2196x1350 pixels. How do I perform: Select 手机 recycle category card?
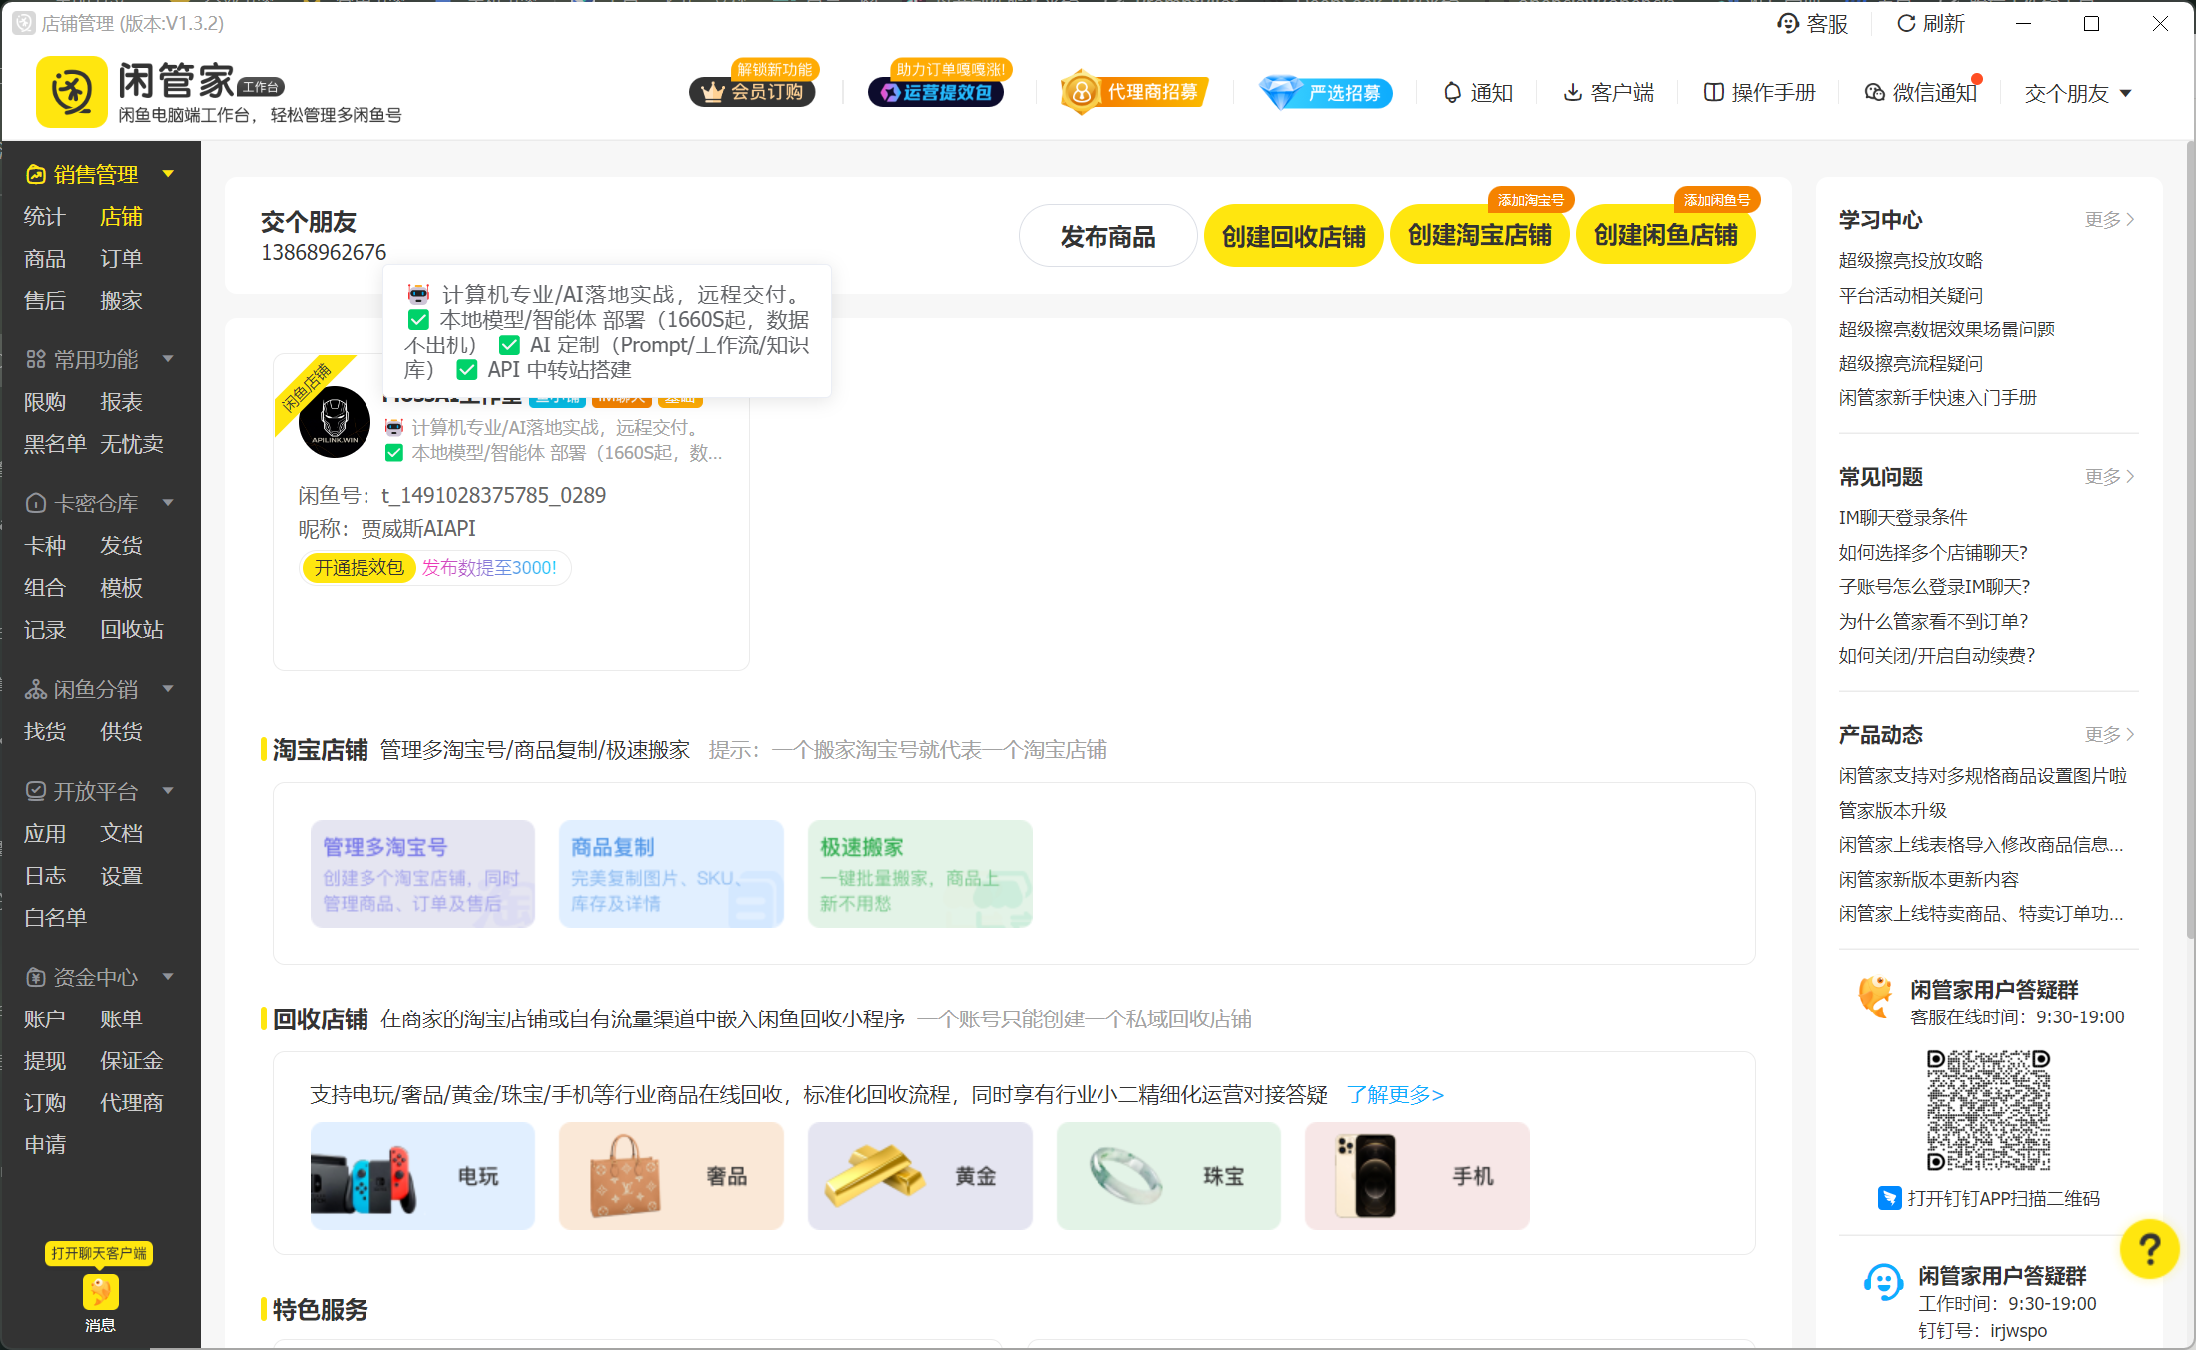[1417, 1176]
